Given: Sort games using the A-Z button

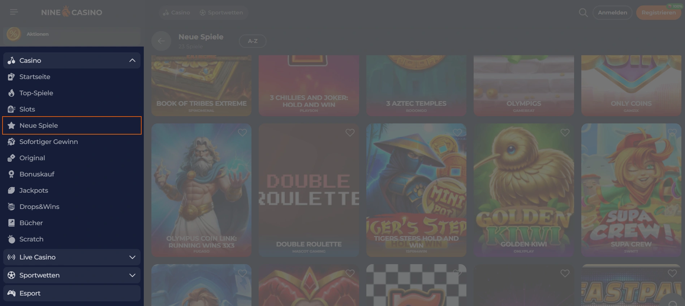Looking at the screenshot, I should click(x=253, y=41).
